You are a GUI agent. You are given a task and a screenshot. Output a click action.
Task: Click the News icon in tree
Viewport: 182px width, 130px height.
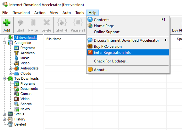16,109
